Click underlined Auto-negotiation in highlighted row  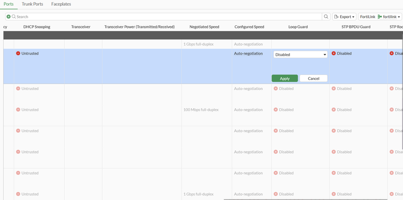click(248, 53)
